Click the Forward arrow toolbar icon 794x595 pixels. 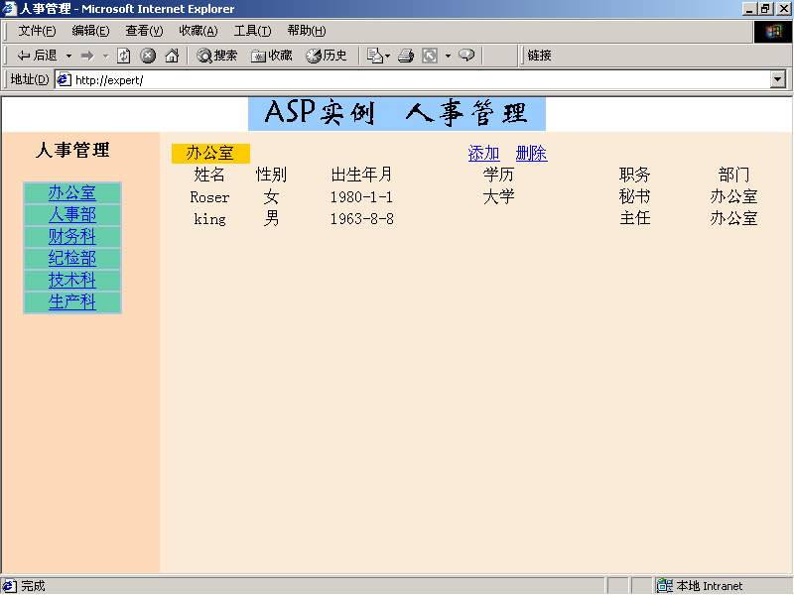click(x=87, y=56)
